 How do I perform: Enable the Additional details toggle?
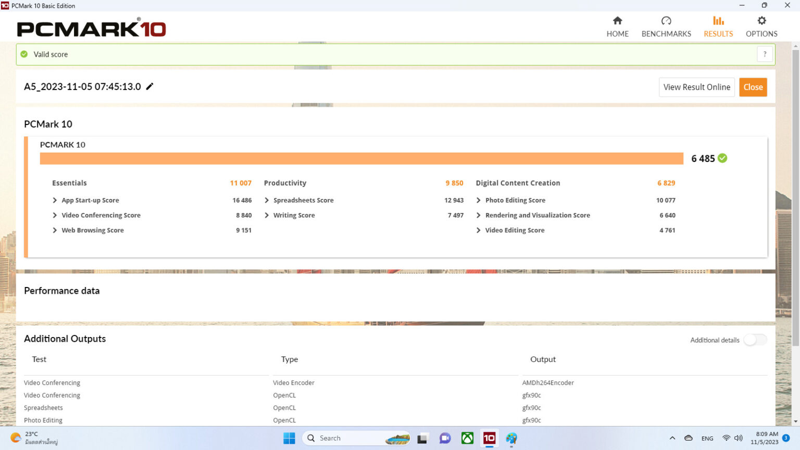[755, 340]
